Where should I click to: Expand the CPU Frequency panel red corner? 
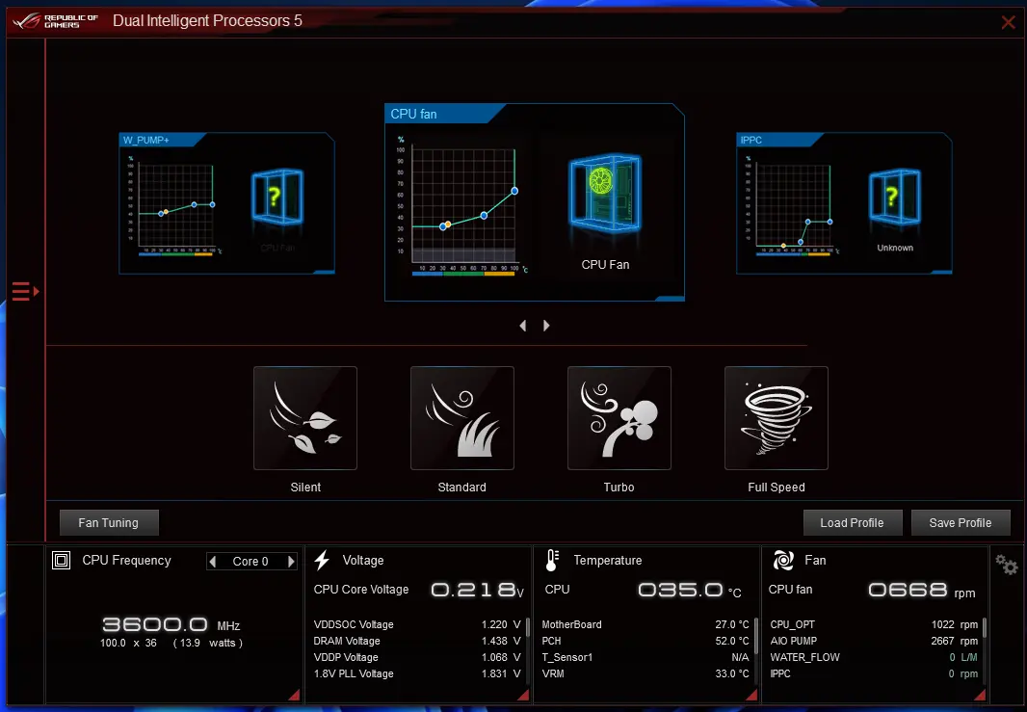click(x=294, y=695)
